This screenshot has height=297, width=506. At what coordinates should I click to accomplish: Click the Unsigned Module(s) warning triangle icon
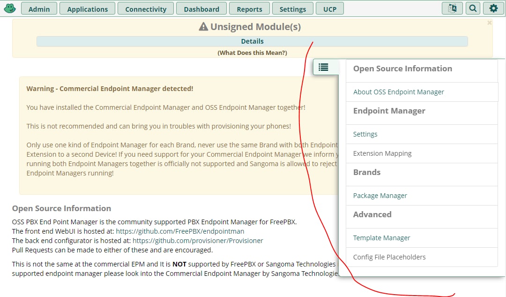click(203, 26)
